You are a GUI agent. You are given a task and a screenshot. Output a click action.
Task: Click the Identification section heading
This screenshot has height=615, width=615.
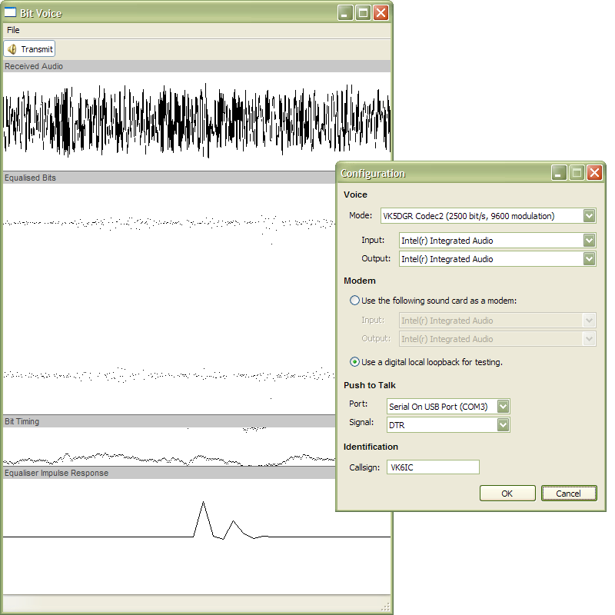tap(371, 447)
